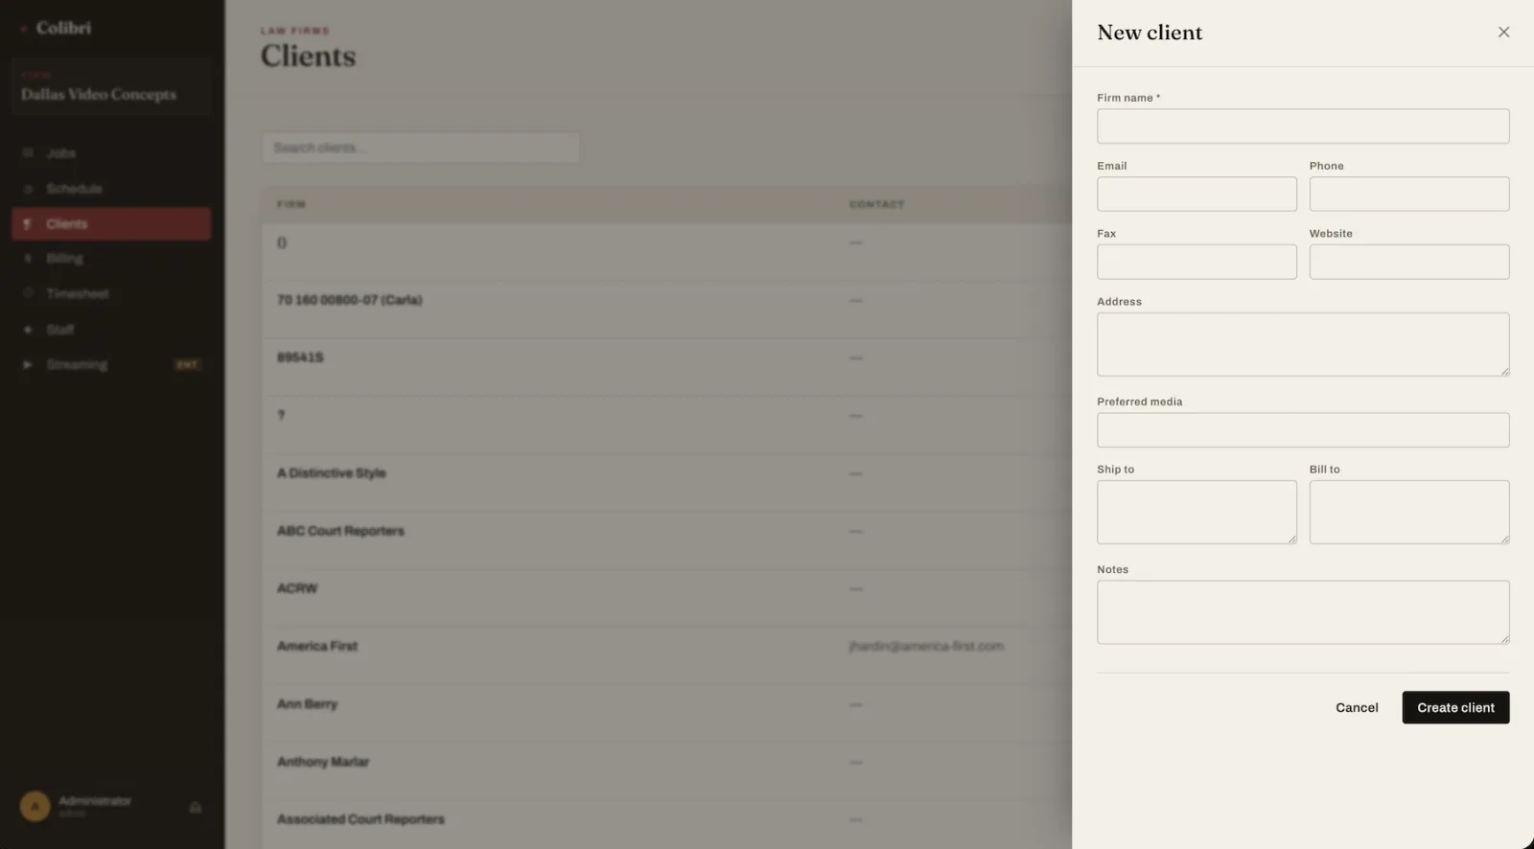Click the CONTACT column header
Screen dimensions: 1534x849
click(x=876, y=204)
